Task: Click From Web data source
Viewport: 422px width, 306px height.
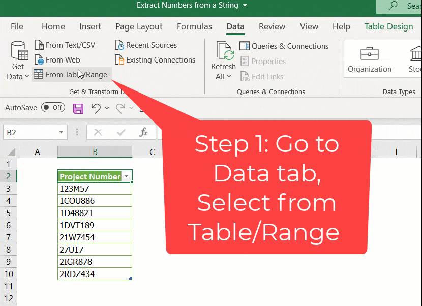Action: coord(57,60)
